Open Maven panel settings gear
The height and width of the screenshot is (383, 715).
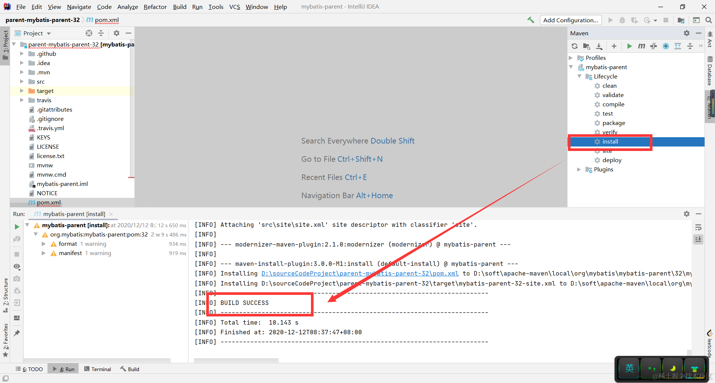(x=687, y=33)
